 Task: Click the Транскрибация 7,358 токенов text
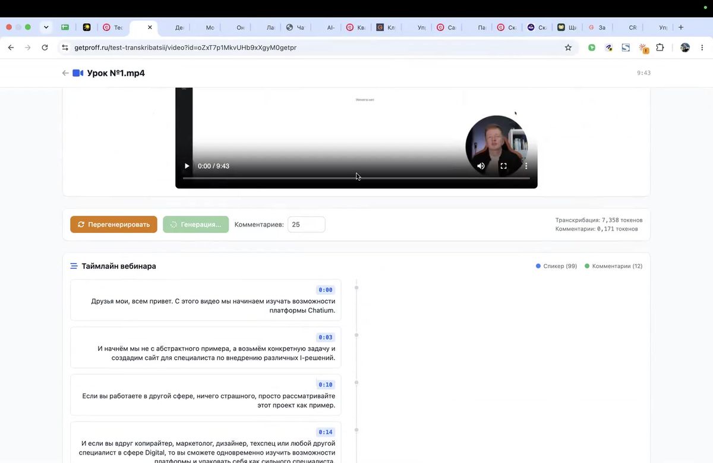[599, 220]
